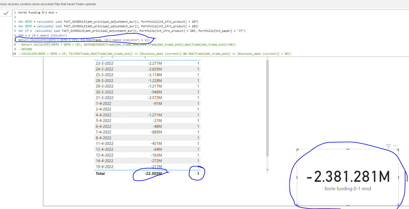This screenshot has height=209, width=409.
Task: Place cursor on formula line 'Korte funding 0-1 mnd ='
Action: (38, 12)
